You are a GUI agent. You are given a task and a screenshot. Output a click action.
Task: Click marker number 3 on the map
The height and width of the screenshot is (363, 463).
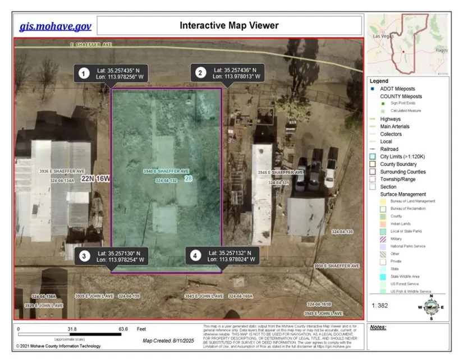[x=84, y=256]
